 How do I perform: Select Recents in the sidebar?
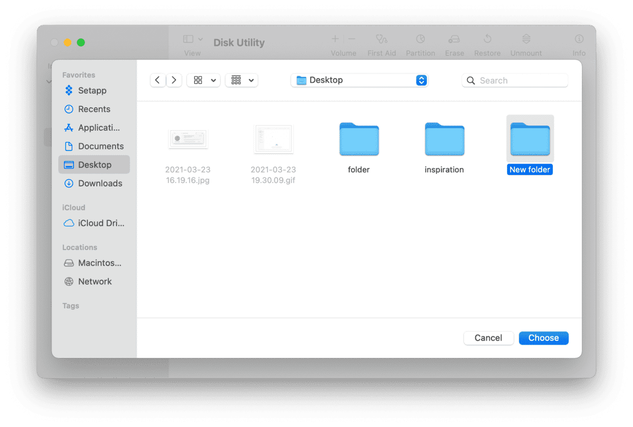point(94,109)
